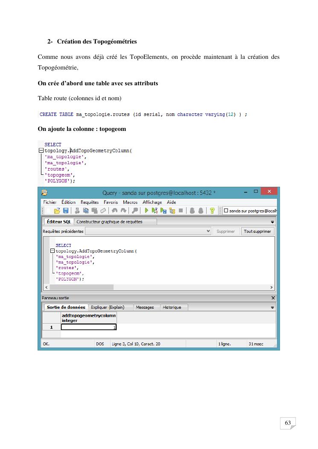Toggle the connection checkbox beside sanda sur postgres

[226, 211]
